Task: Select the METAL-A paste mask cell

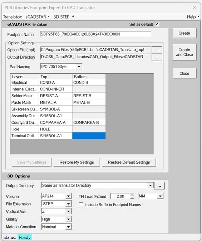Action: (x=55, y=103)
